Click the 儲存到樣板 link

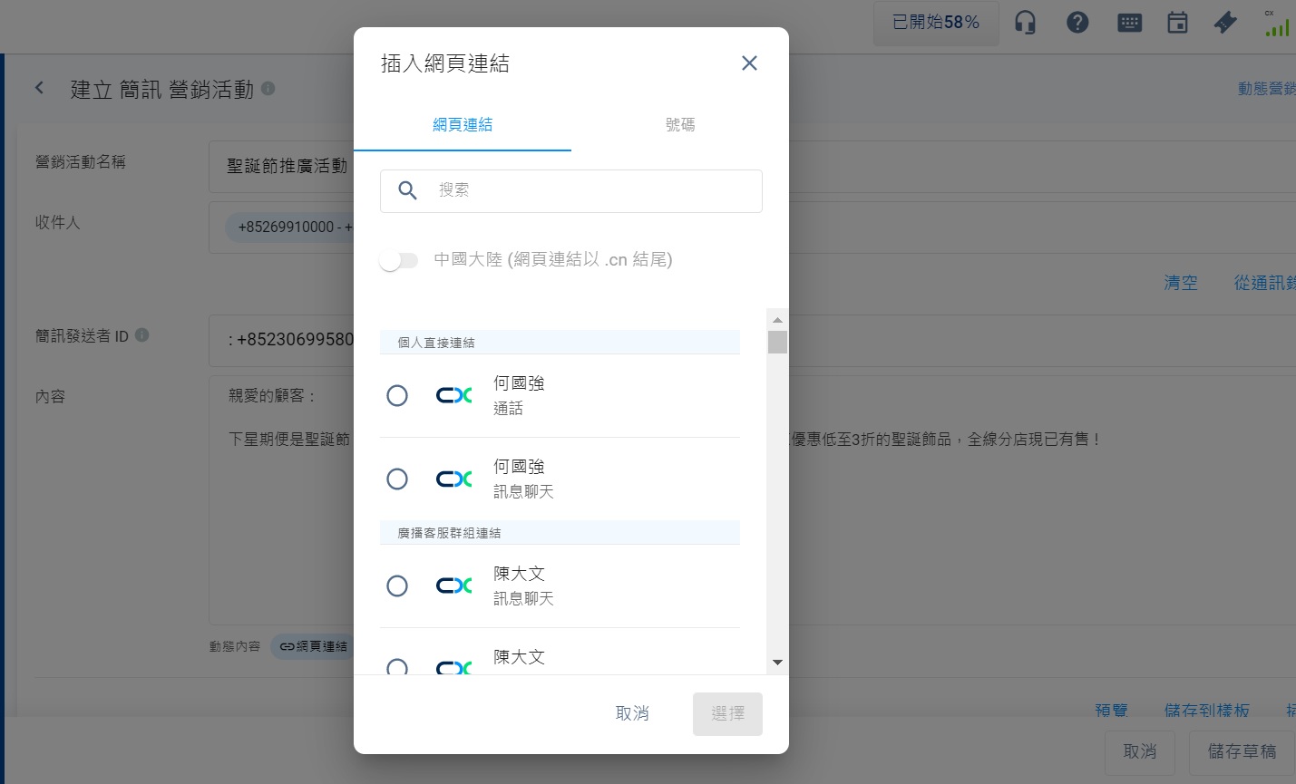[1207, 710]
